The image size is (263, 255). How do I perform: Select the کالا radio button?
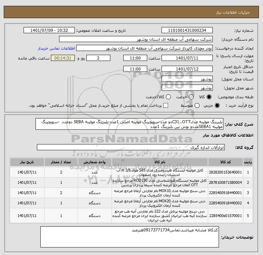coord(209,97)
